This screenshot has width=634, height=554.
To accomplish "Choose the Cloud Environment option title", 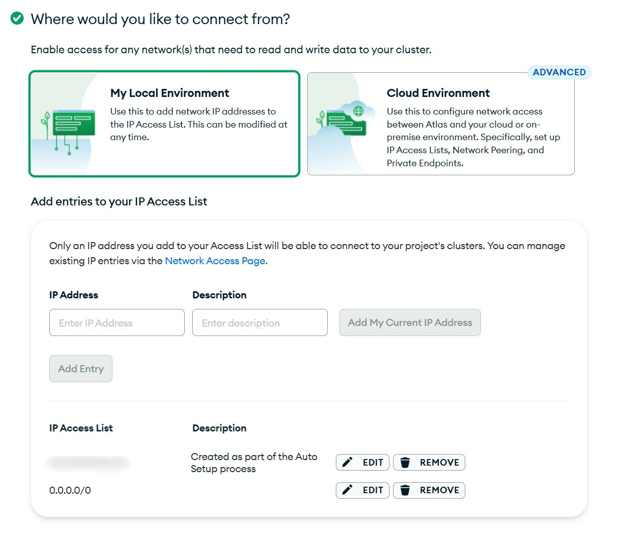I will 438,93.
